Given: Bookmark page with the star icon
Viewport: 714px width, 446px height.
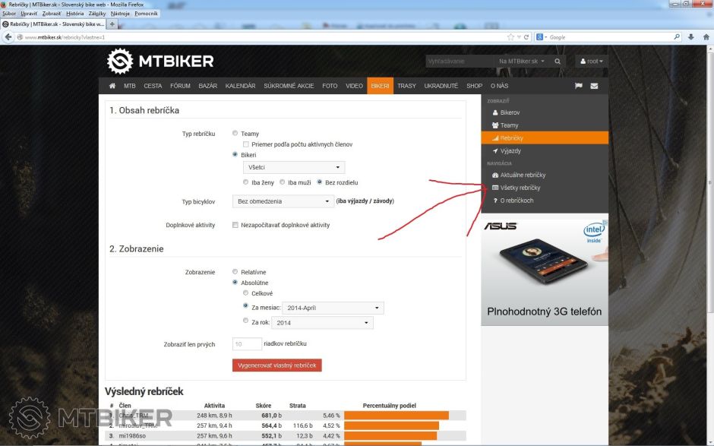Looking at the screenshot, I should (x=511, y=36).
